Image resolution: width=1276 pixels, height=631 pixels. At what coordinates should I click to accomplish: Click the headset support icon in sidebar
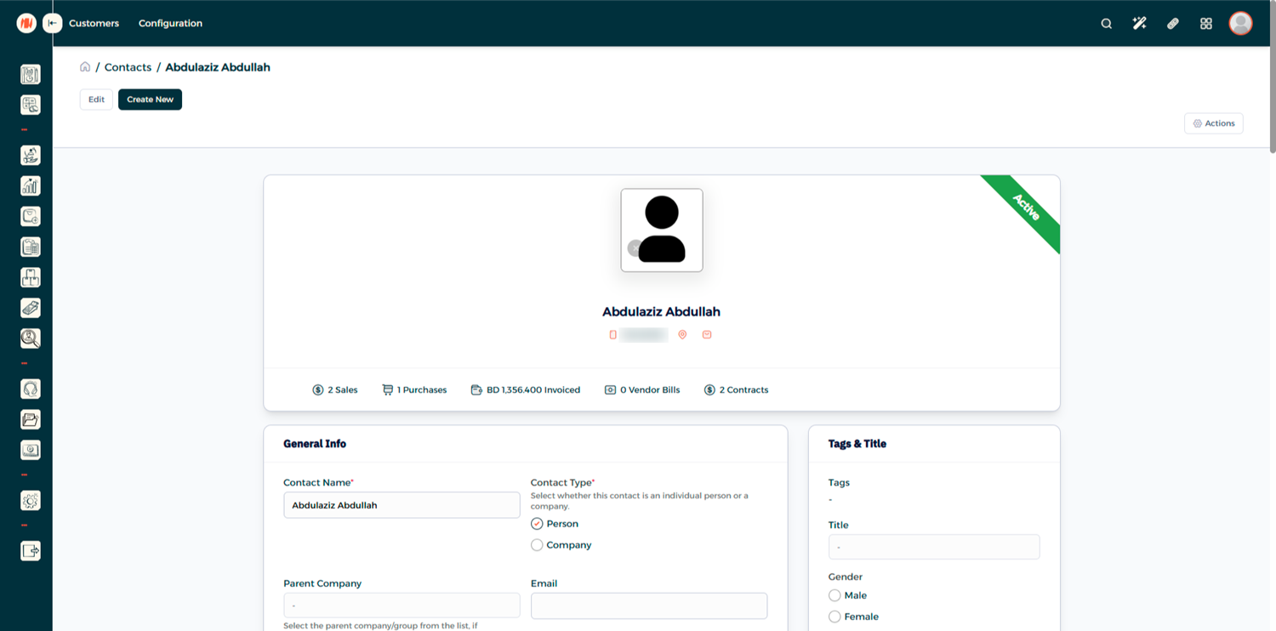pyautogui.click(x=31, y=389)
